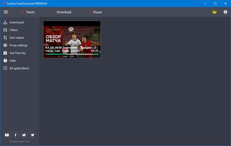
Task: Open the YouTube social icon
Action: [x=7, y=135]
